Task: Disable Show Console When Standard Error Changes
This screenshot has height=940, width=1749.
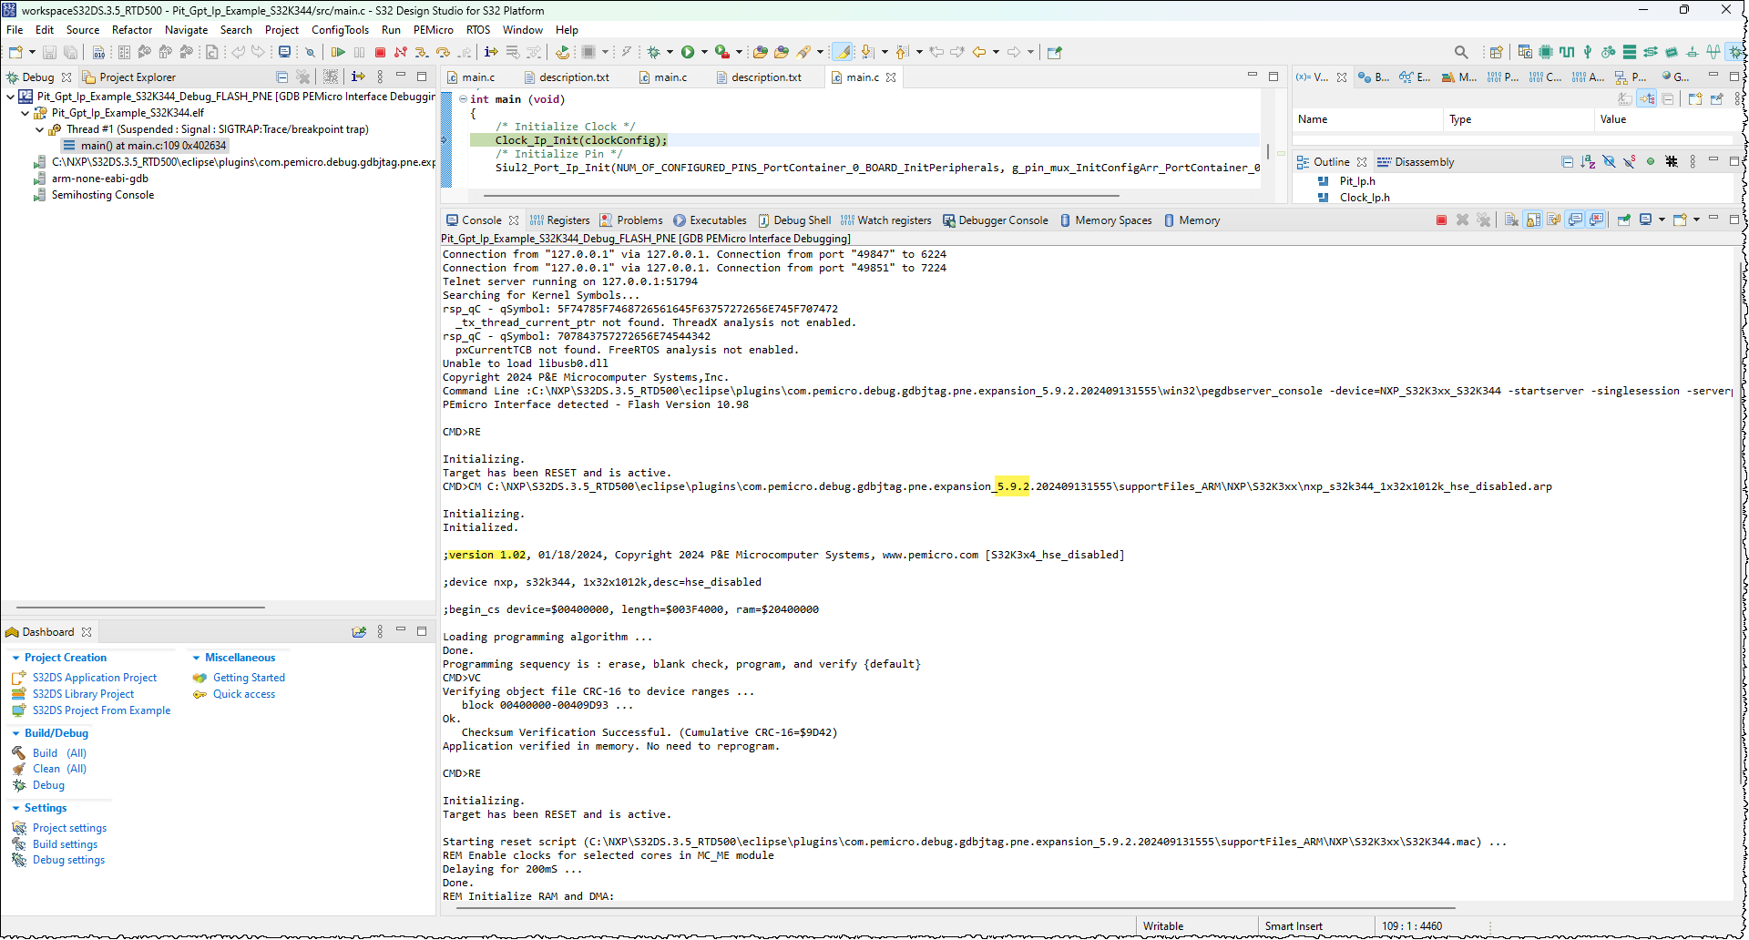Action: (x=1596, y=220)
